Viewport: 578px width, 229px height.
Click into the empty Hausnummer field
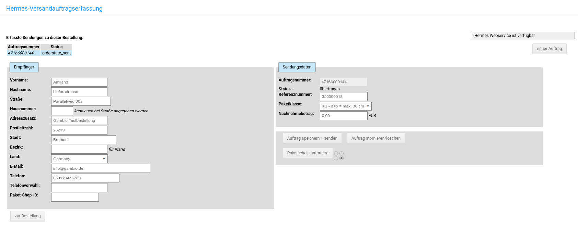pos(62,111)
